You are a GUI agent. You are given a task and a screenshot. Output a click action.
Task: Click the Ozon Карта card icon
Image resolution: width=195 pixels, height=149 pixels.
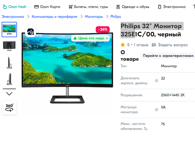(x=36, y=7)
